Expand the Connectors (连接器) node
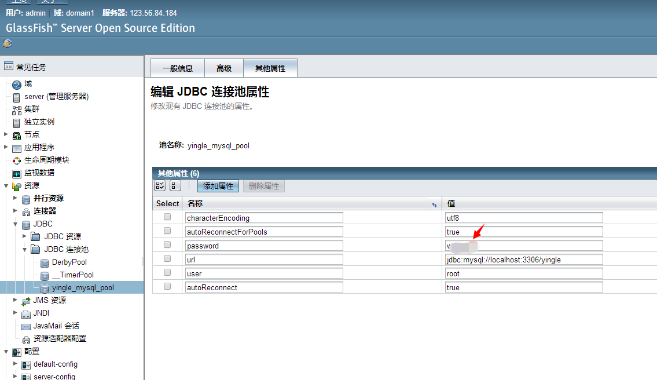This screenshot has height=380, width=657. coord(15,210)
